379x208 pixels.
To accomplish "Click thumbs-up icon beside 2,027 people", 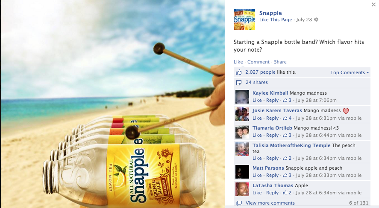I will point(239,72).
